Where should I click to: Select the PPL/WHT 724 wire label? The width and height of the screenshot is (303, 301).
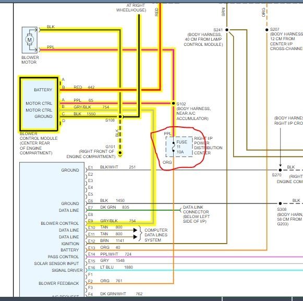tap(116, 254)
